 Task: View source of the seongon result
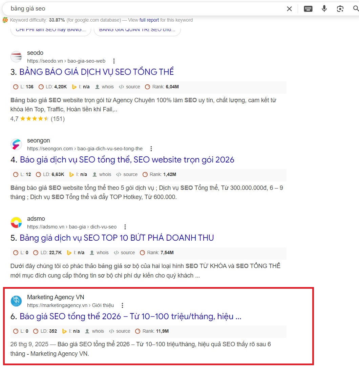point(127,174)
